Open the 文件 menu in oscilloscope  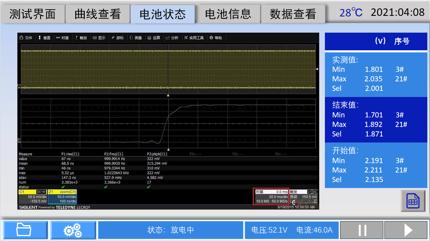(26, 38)
